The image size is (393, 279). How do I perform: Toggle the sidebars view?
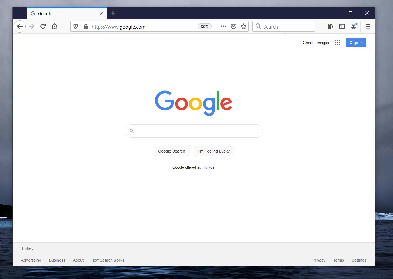(342, 27)
